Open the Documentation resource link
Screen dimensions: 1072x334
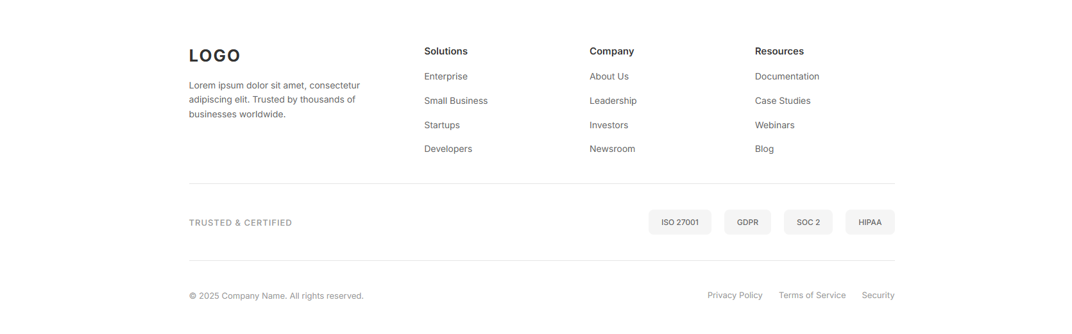(787, 76)
